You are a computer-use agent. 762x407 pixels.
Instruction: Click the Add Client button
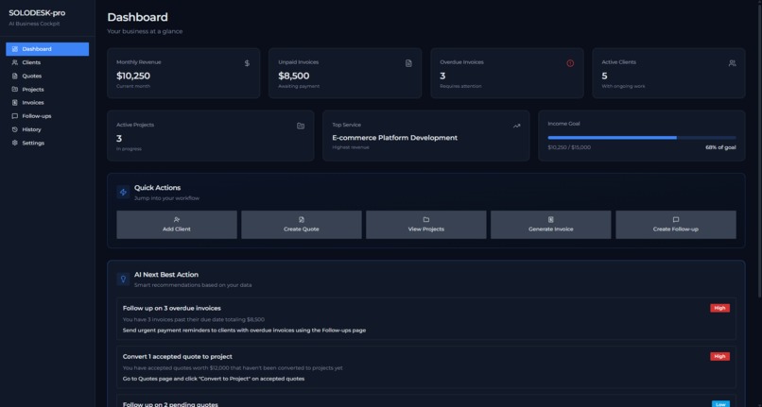(x=177, y=225)
